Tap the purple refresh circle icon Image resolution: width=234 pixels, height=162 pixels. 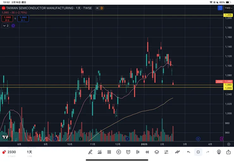(x=13, y=26)
